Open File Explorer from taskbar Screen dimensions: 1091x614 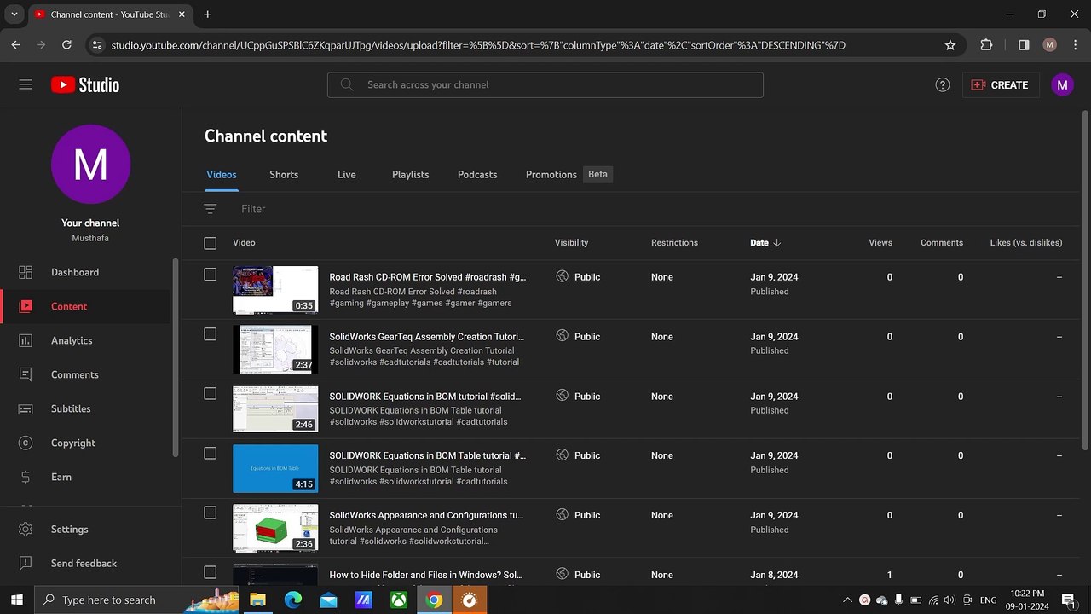click(257, 600)
